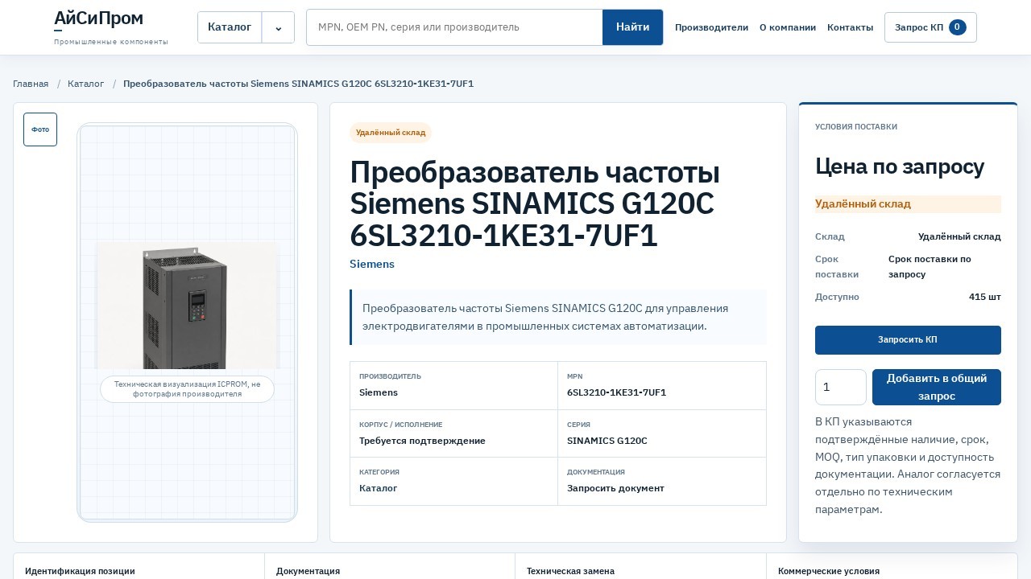
Task: Open the Документация section
Action: 308,571
